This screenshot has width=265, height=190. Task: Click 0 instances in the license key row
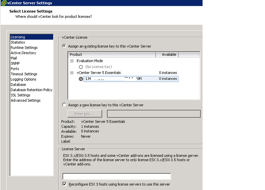pos(168,79)
